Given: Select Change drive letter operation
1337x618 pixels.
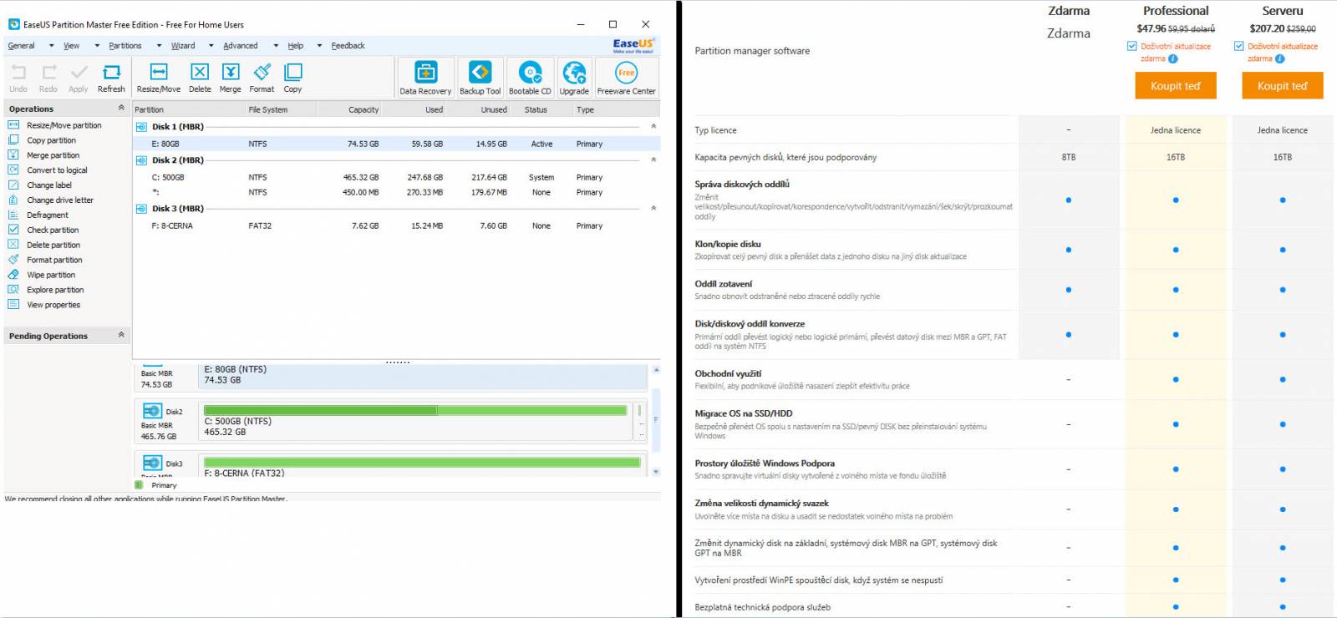Looking at the screenshot, I should click(x=52, y=200).
